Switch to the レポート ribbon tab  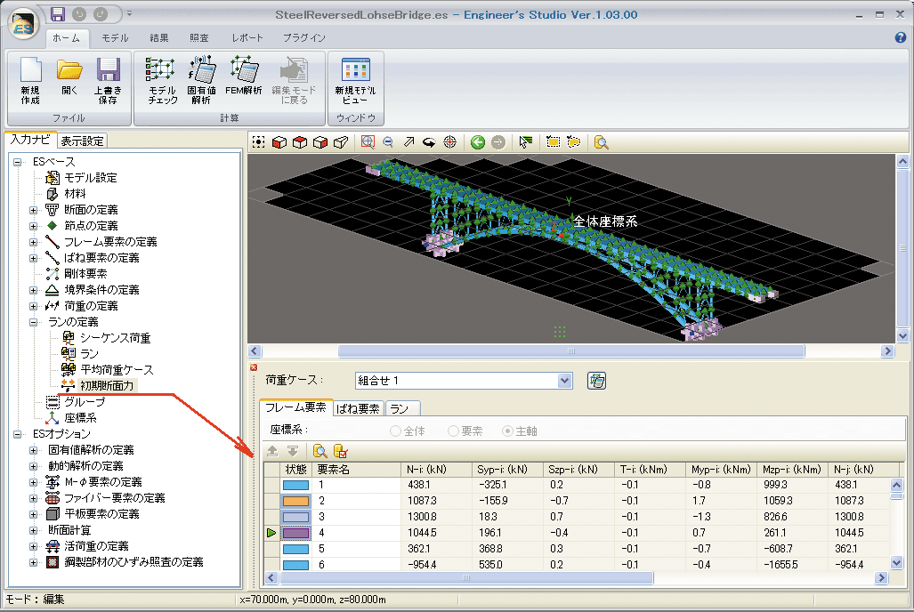247,38
